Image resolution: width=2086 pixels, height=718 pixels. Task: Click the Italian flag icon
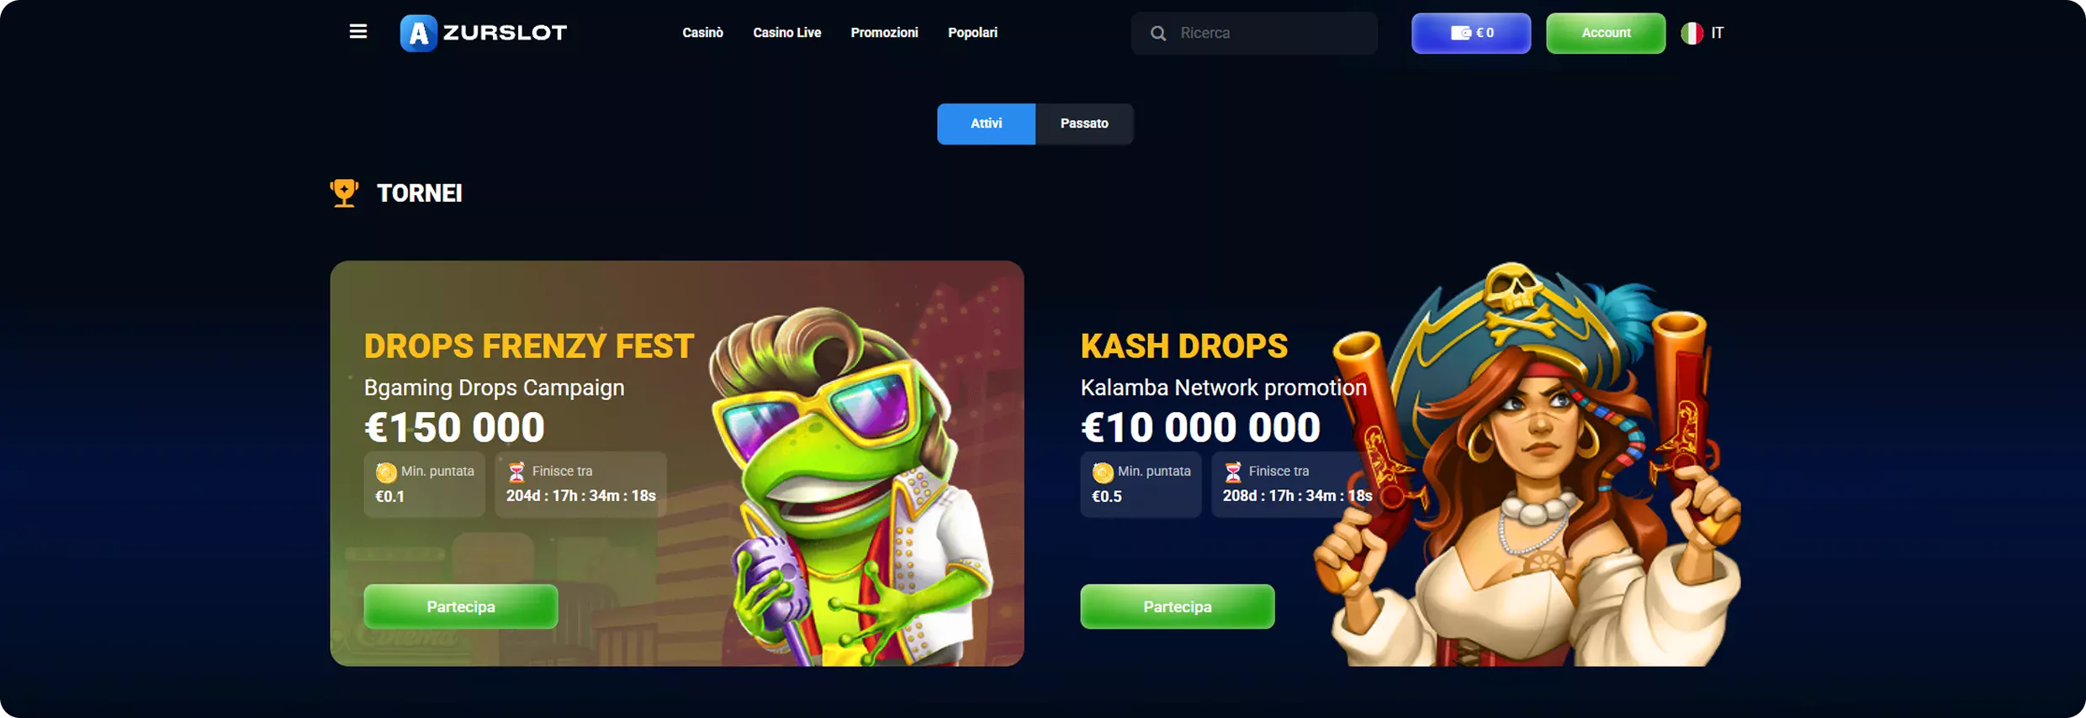pos(1692,33)
